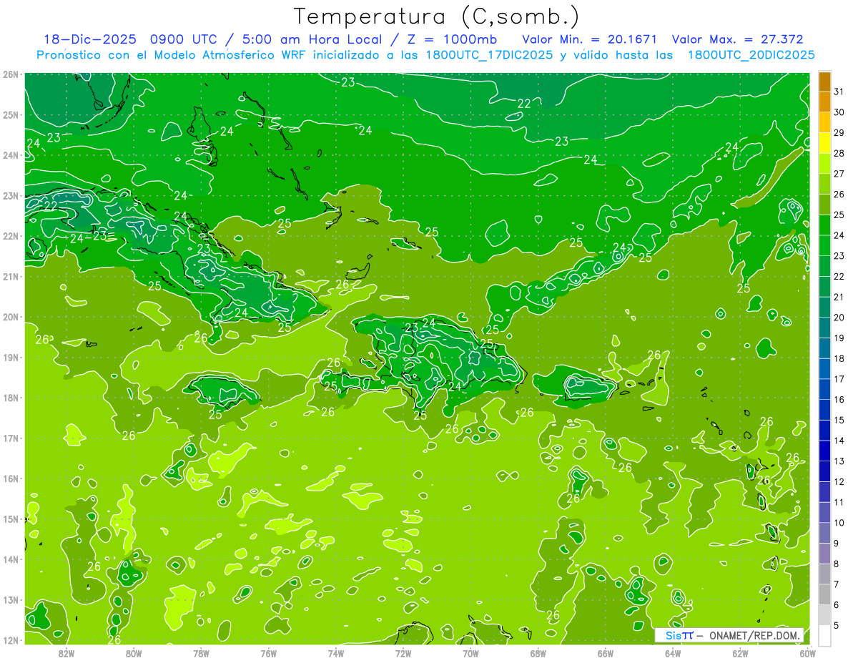Click the '72W' longitude axis label

click(x=403, y=653)
